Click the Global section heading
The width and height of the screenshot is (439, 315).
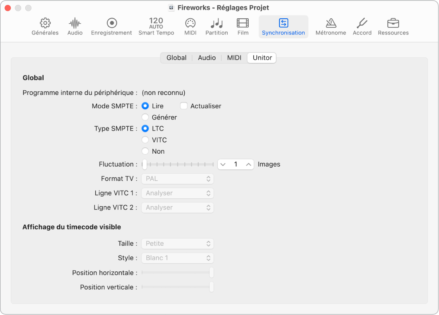33,78
